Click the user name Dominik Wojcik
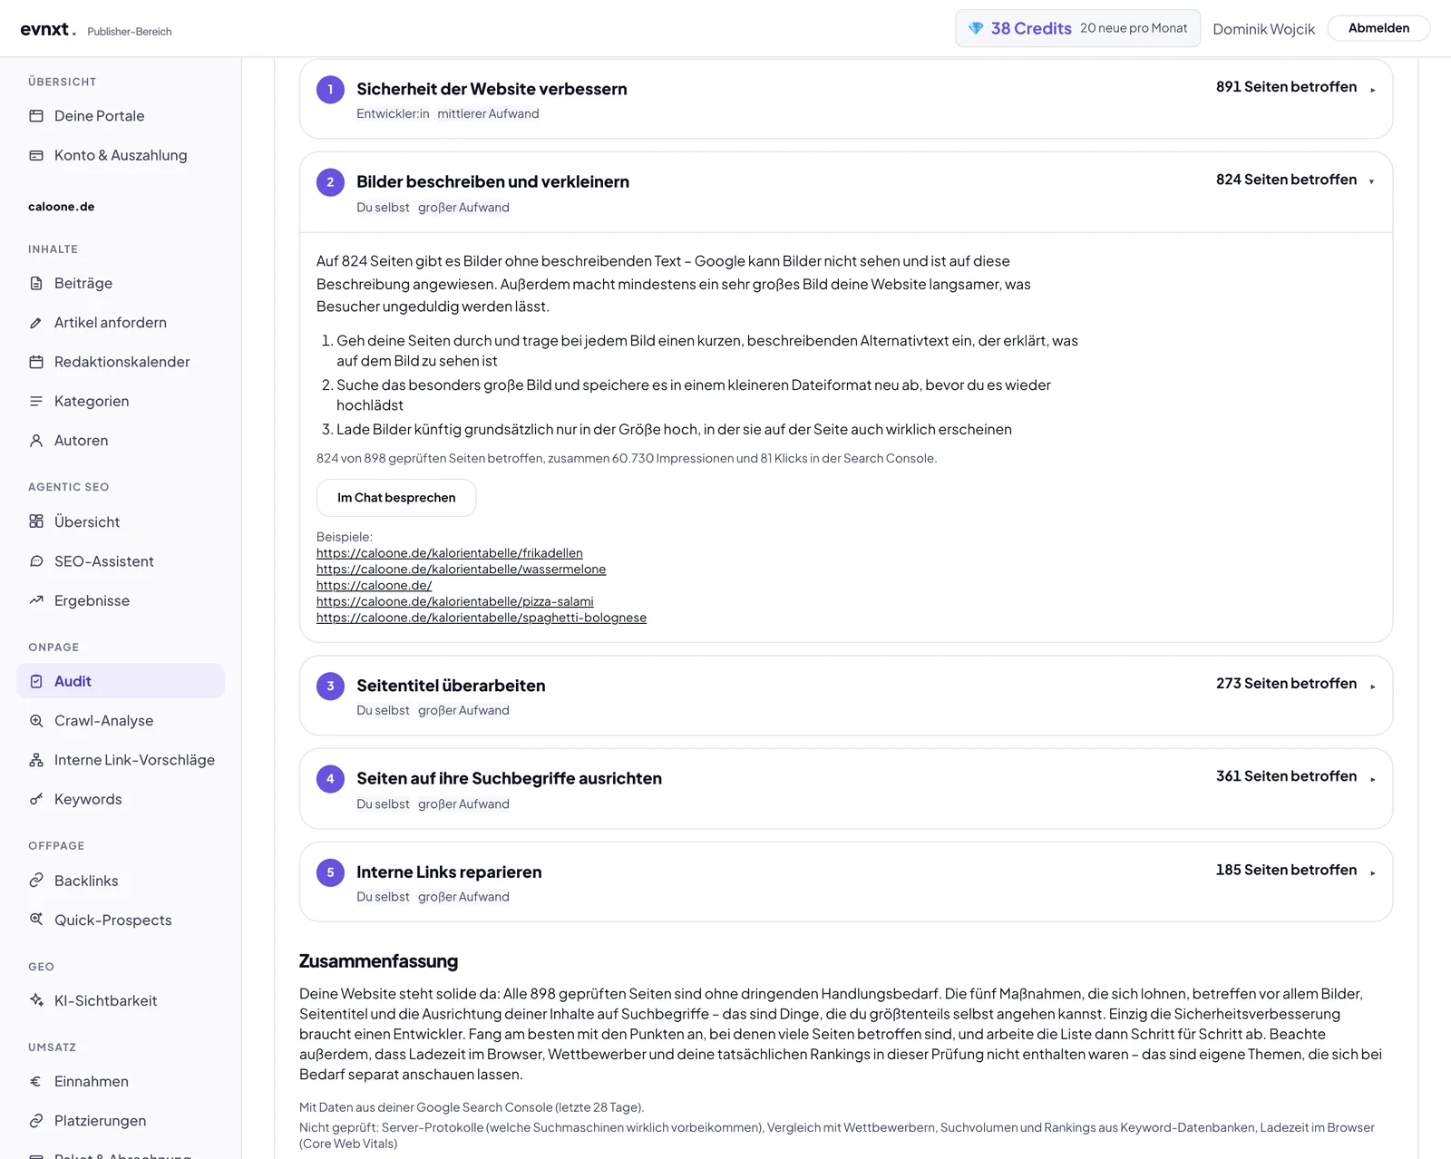The image size is (1451, 1159). (1263, 29)
